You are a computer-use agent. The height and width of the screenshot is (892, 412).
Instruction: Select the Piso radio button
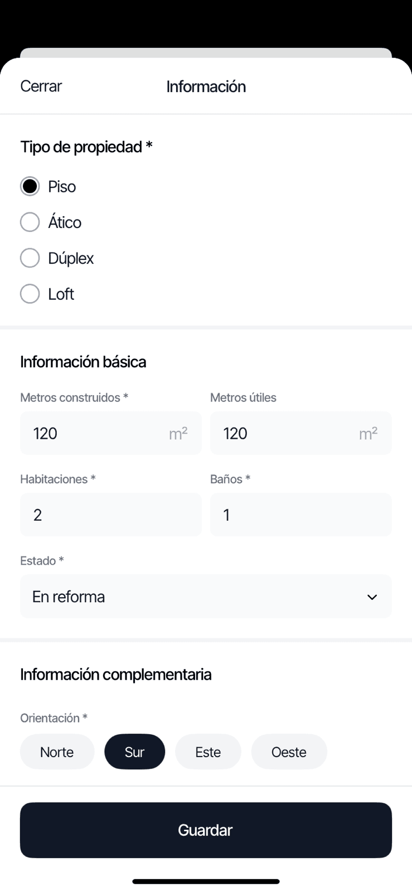click(30, 186)
